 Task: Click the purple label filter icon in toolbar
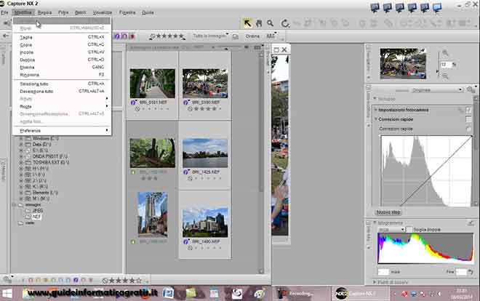click(x=117, y=36)
